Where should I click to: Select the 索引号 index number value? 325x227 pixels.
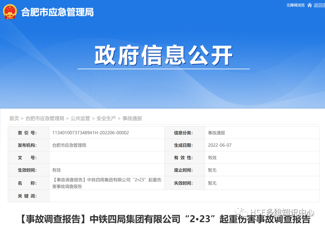(x=90, y=133)
